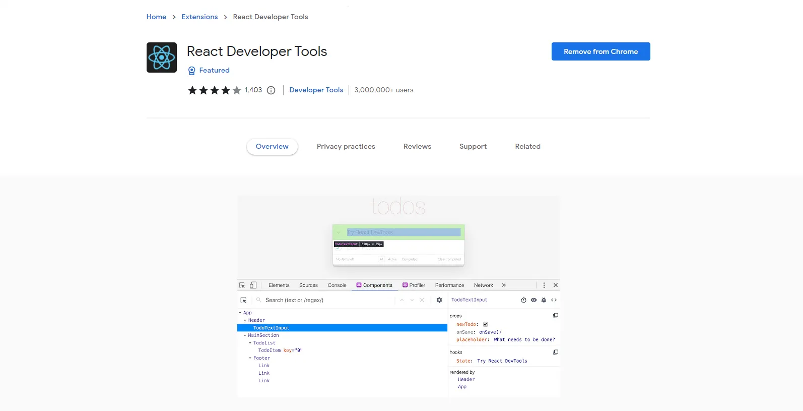Switch to the Console DevTools tab
The width and height of the screenshot is (803, 411).
(x=337, y=285)
